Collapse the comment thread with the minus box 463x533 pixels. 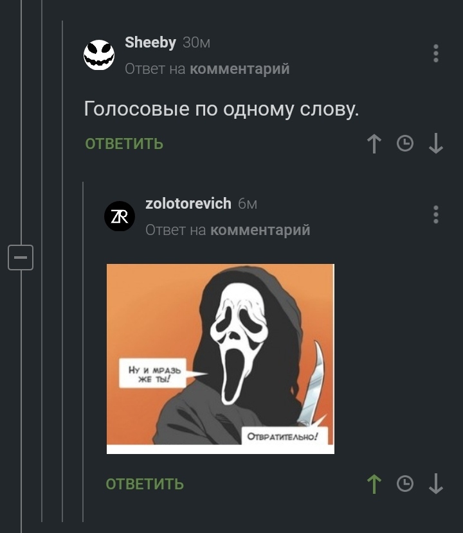21,258
